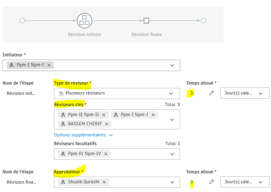
Task: Remove Ppm-I Npm-I from Réviseurs clés
Action: tap(153, 115)
